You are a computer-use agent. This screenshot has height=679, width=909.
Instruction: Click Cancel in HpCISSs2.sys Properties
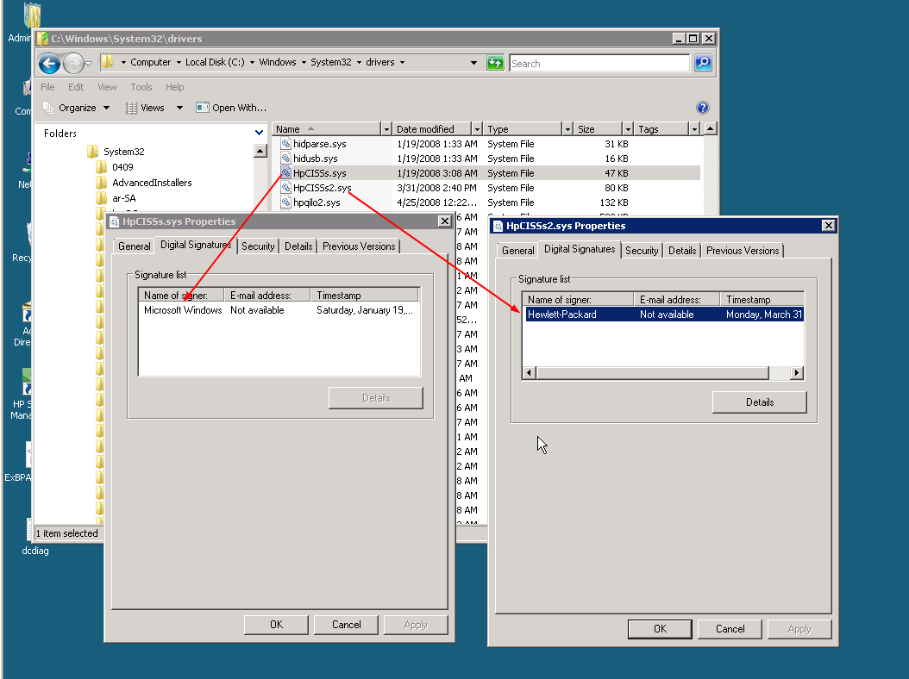pos(730,629)
